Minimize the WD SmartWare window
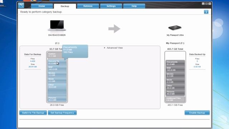This screenshot has width=229, height=129. pos(203,4)
